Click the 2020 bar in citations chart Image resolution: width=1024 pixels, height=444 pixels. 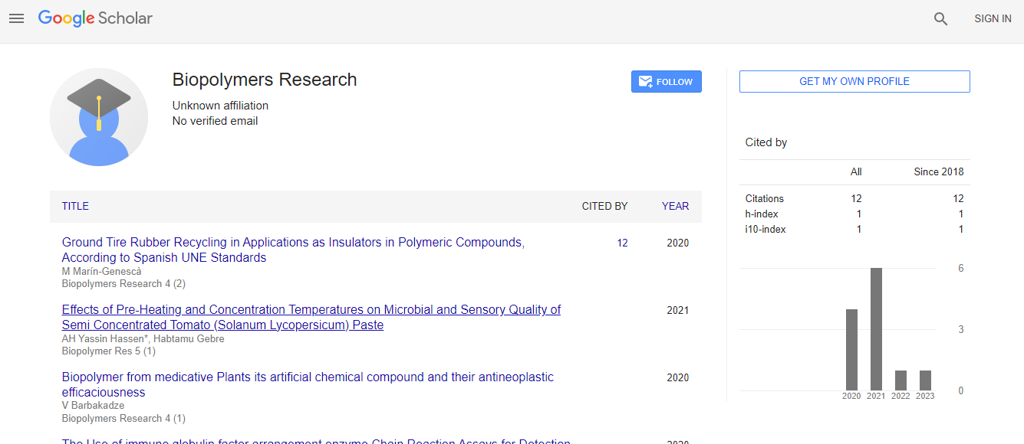tap(851, 350)
